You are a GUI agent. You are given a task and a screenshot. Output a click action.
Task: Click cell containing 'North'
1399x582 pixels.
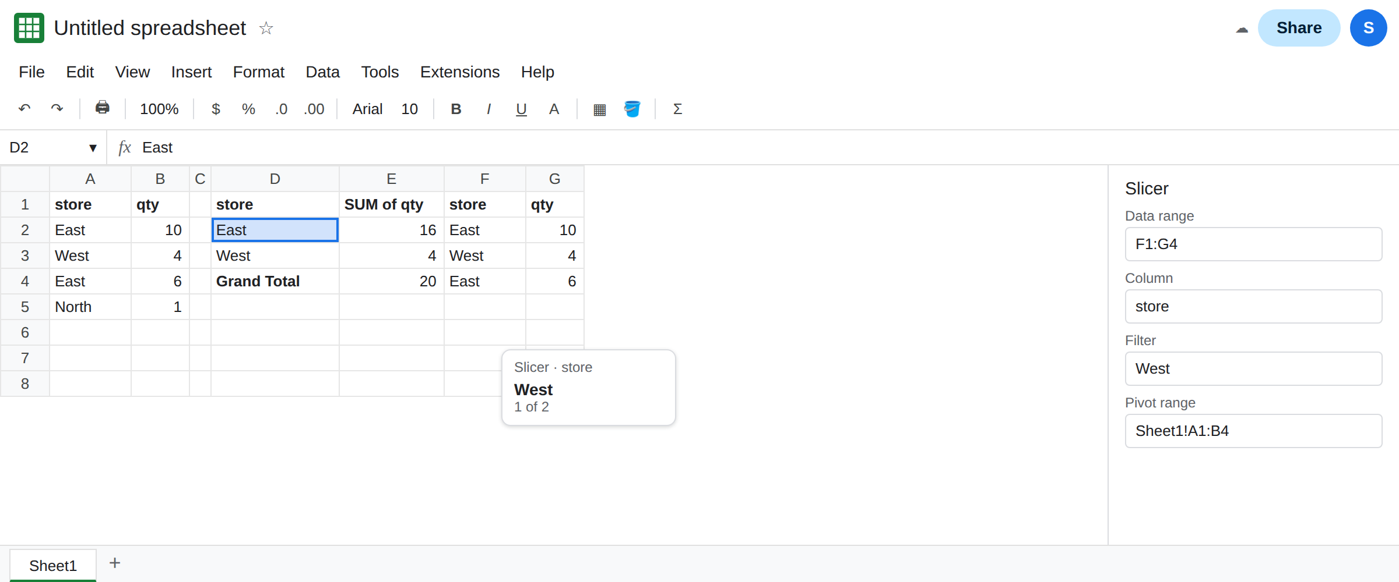point(90,307)
